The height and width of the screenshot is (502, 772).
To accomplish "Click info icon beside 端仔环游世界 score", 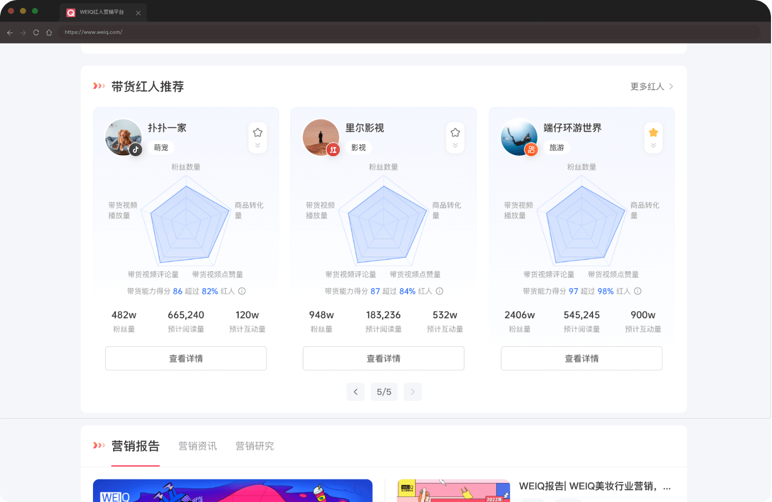I will point(637,291).
